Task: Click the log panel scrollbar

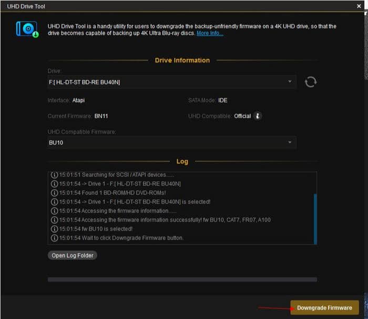Action: click(315, 218)
